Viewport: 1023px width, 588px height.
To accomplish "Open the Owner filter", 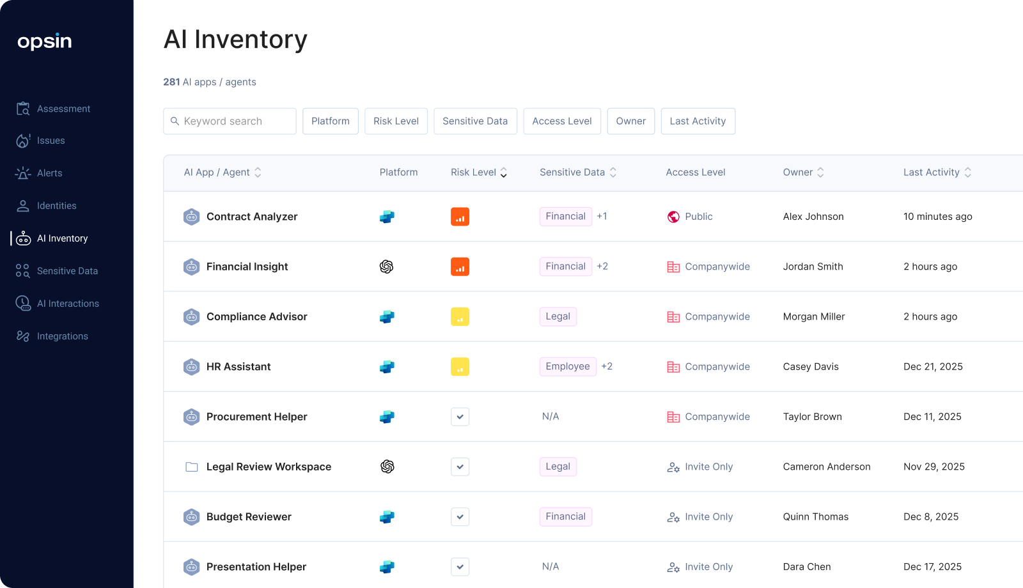I will pos(630,121).
